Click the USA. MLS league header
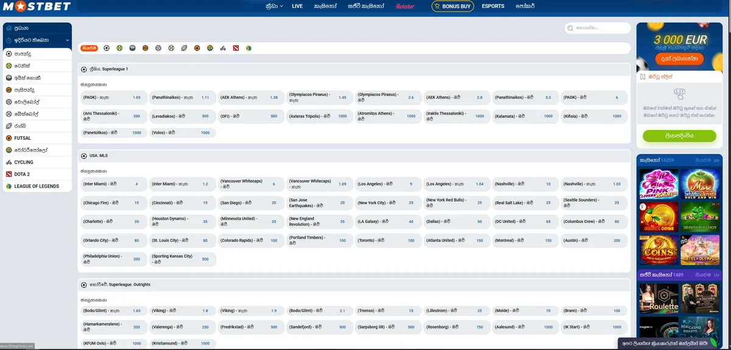 click(x=355, y=156)
